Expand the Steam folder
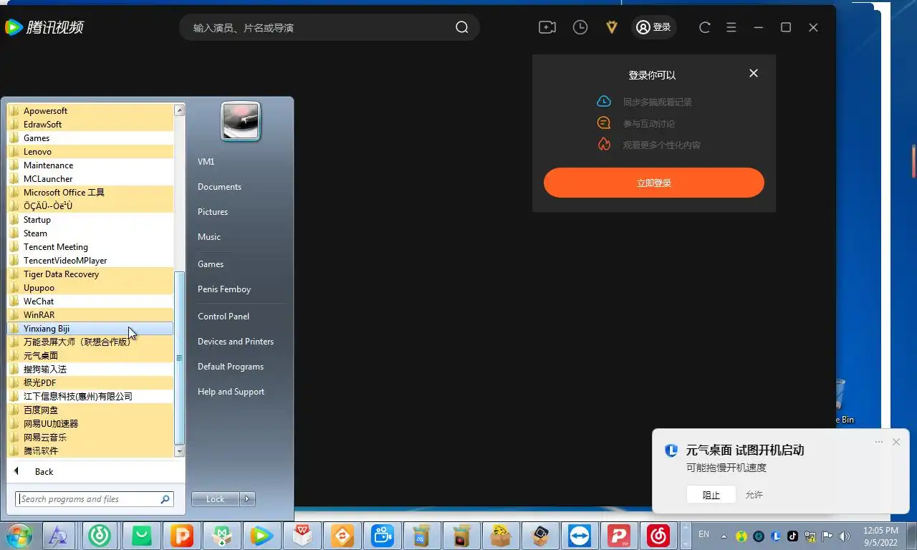The width and height of the screenshot is (917, 550). [90, 233]
